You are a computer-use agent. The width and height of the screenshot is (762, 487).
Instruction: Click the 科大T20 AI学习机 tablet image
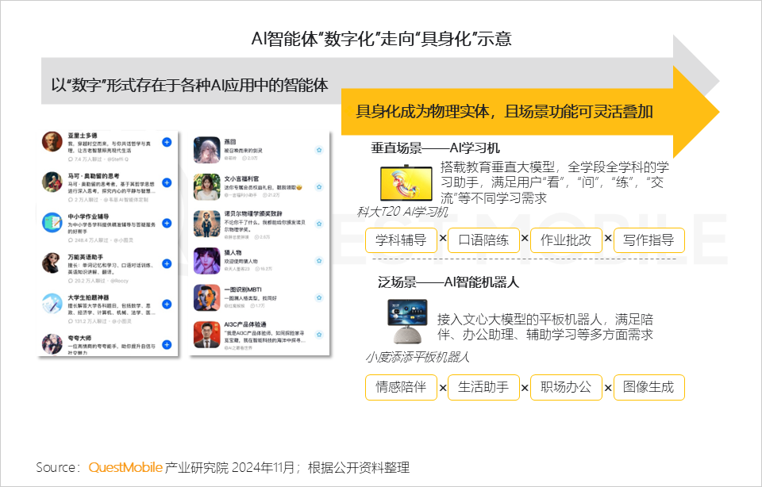[x=406, y=183]
